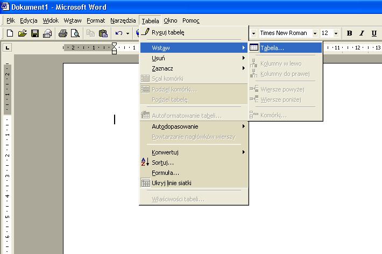Open Print Preview magnifier icon
The image size is (382, 254).
click(75, 33)
